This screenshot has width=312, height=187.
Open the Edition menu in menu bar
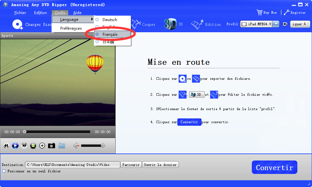(40, 12)
